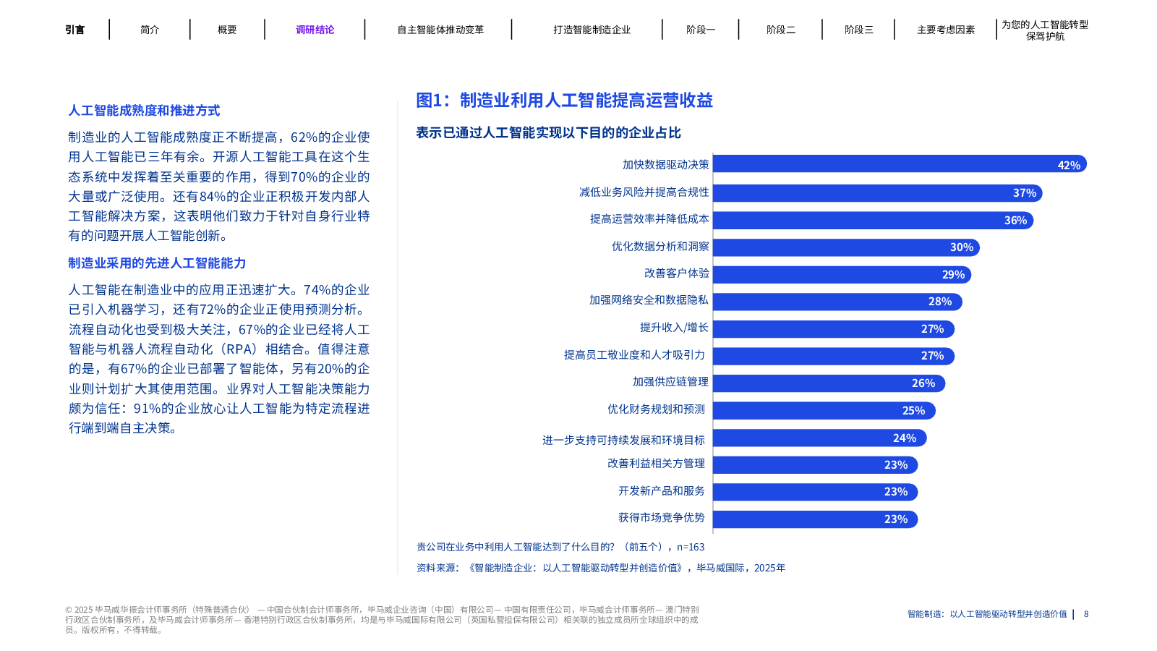Click the 获得市场竞争优势 bar at bottom
The image size is (1157, 651).
pos(814,519)
